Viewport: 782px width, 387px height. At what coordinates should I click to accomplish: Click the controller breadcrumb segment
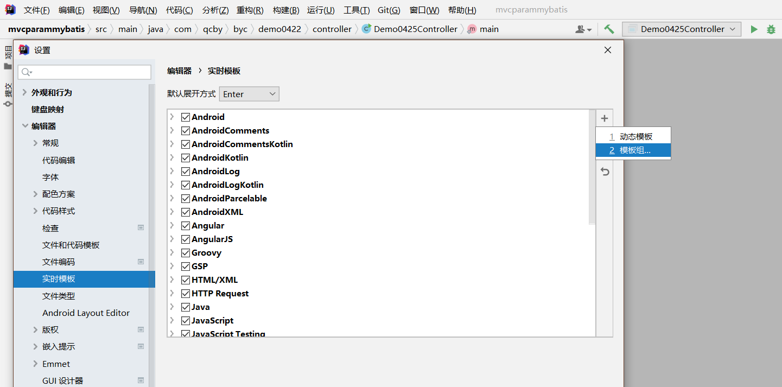coord(332,29)
